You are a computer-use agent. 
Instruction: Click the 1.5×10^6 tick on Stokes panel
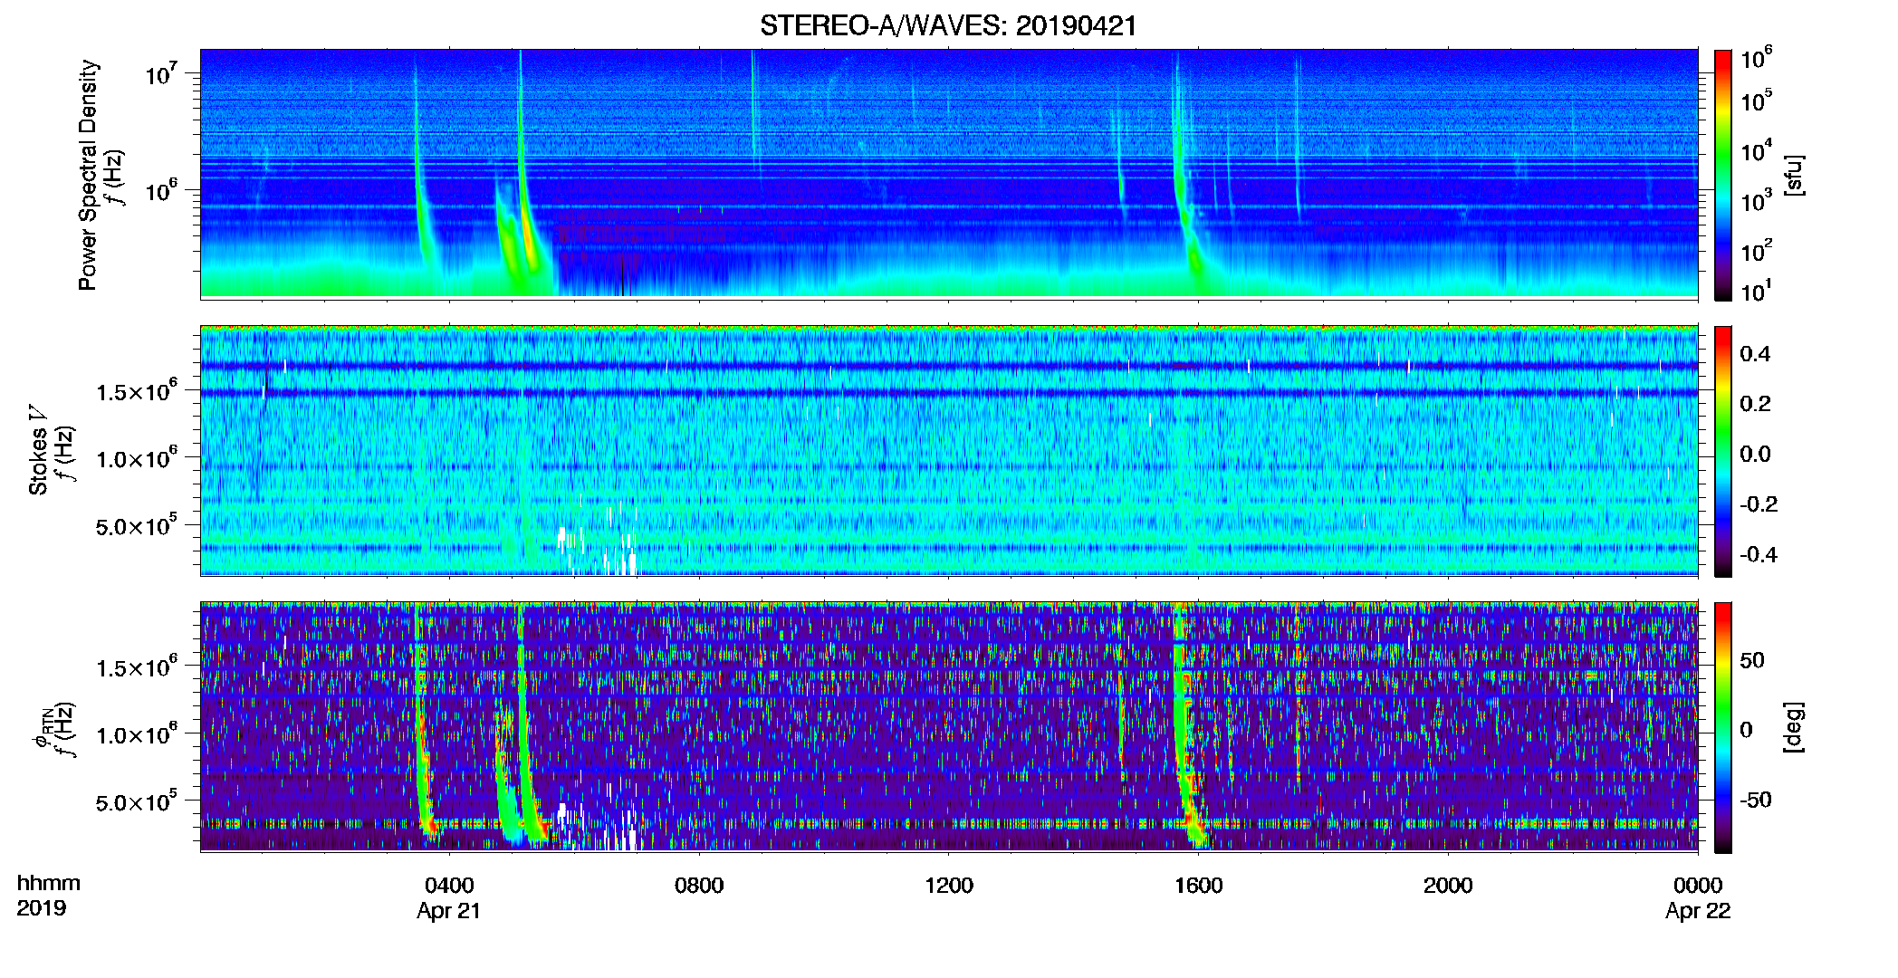point(137,391)
